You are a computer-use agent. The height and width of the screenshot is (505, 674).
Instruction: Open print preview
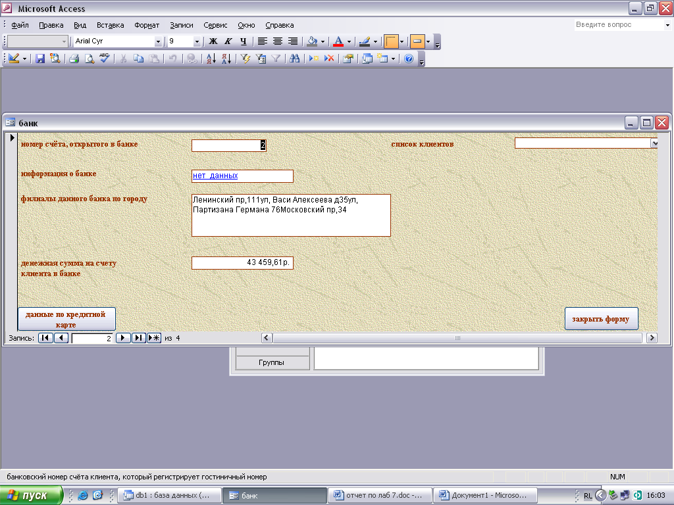coord(90,59)
